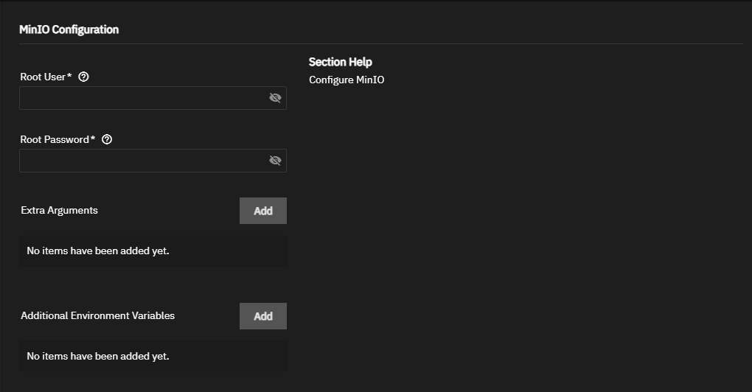Screen dimensions: 752x392
Task: Select the Extra Arguments list label
Action: pyautogui.click(x=60, y=211)
